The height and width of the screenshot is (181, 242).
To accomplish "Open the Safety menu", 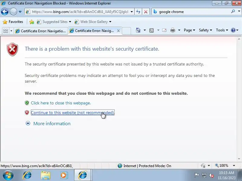I will point(205,30).
